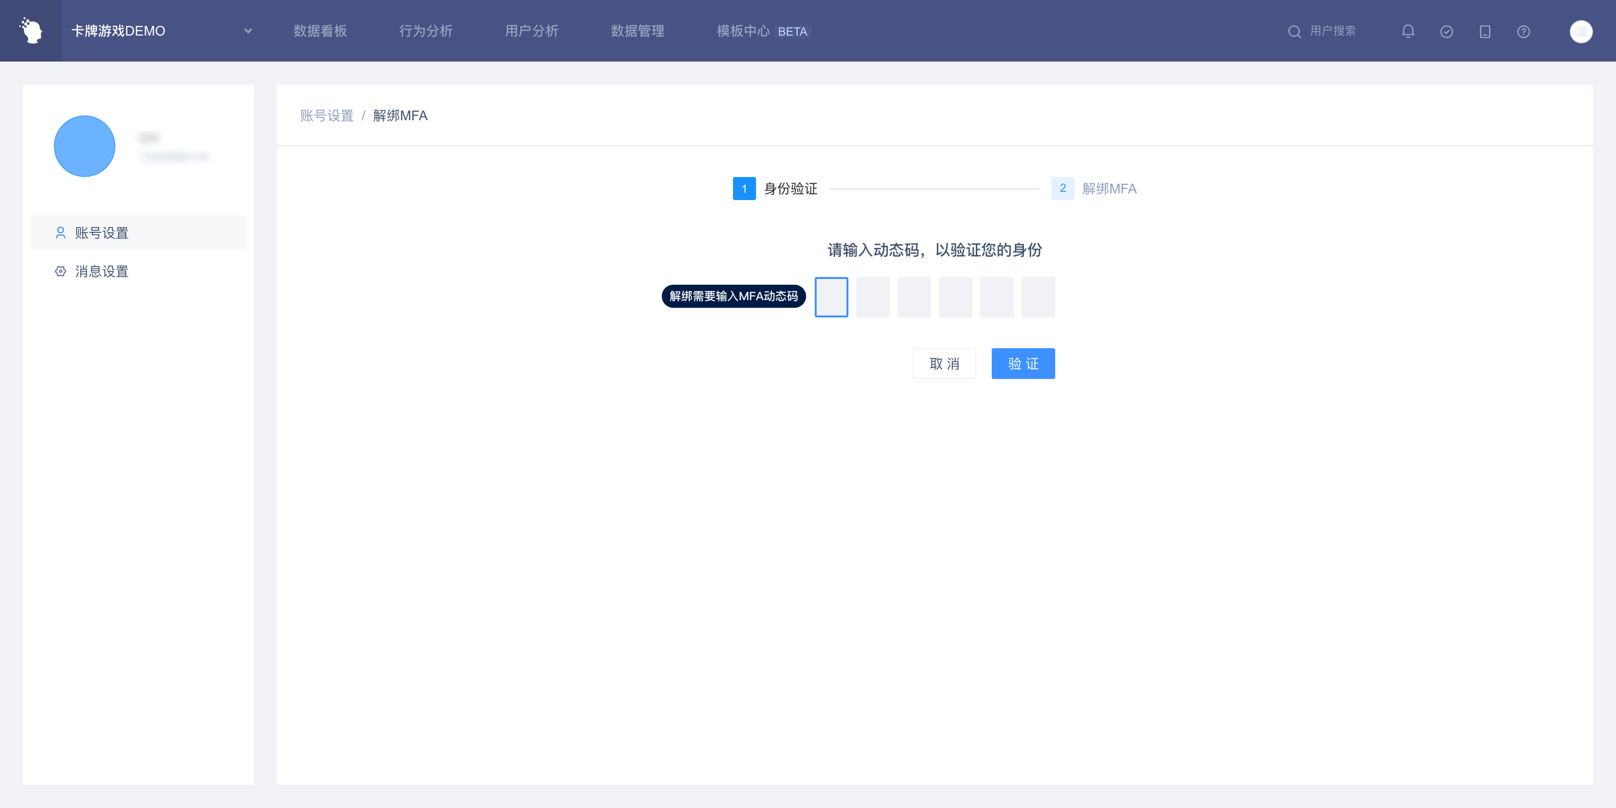Open the help question mark icon

pos(1523,31)
